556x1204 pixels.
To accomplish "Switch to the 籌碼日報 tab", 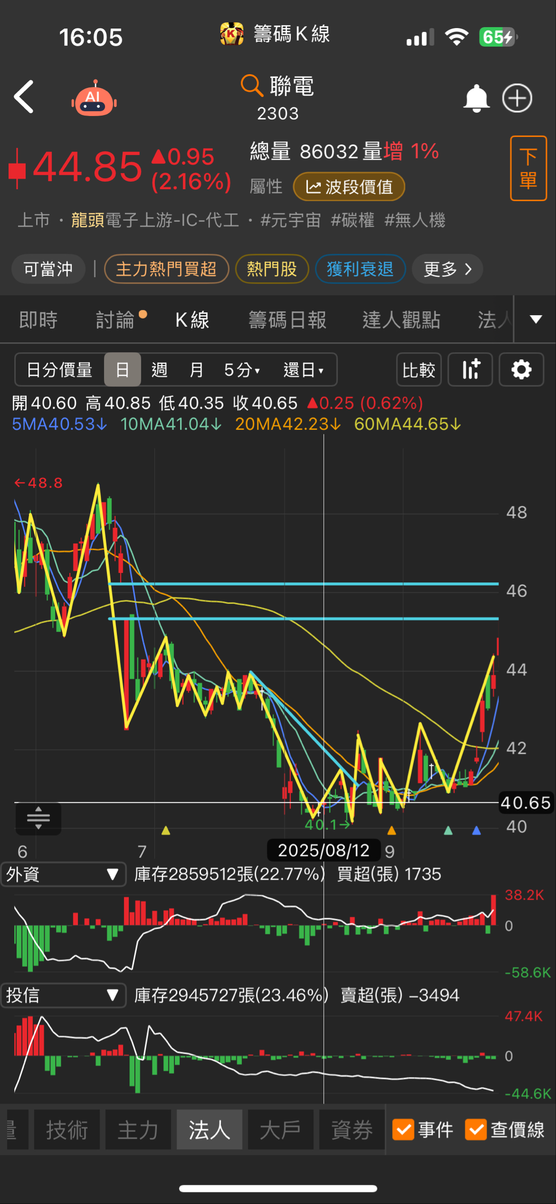I will pos(287,320).
